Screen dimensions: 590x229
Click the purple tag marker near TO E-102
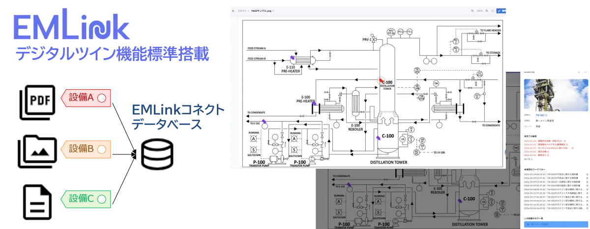click(x=264, y=121)
